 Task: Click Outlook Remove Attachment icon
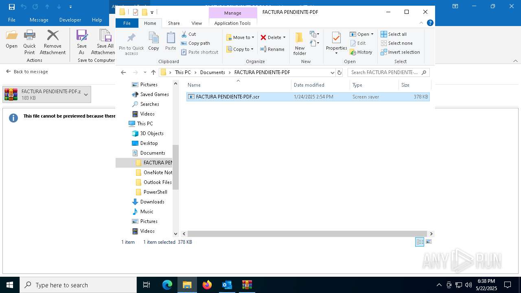(x=53, y=42)
